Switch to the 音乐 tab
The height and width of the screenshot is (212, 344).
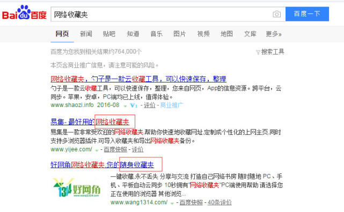coord(156,34)
